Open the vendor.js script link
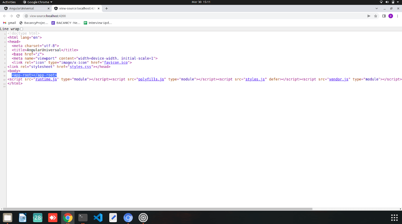 [x=339, y=79]
